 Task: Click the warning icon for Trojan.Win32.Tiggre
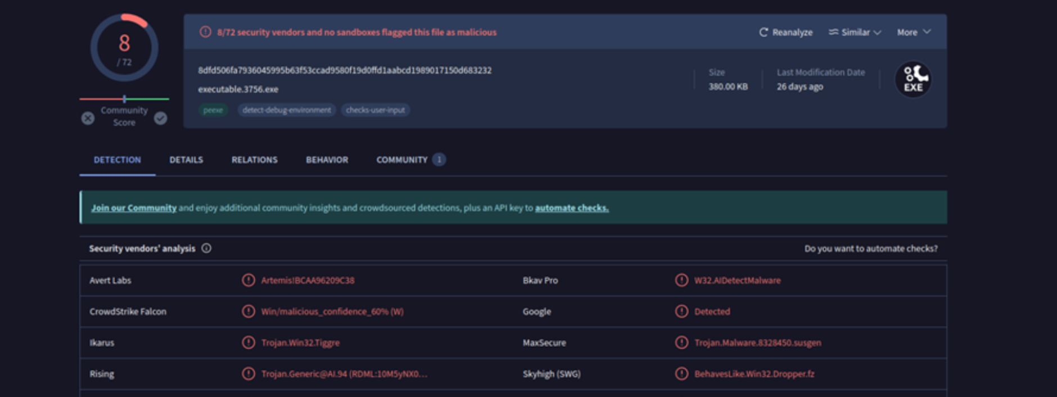(x=248, y=343)
